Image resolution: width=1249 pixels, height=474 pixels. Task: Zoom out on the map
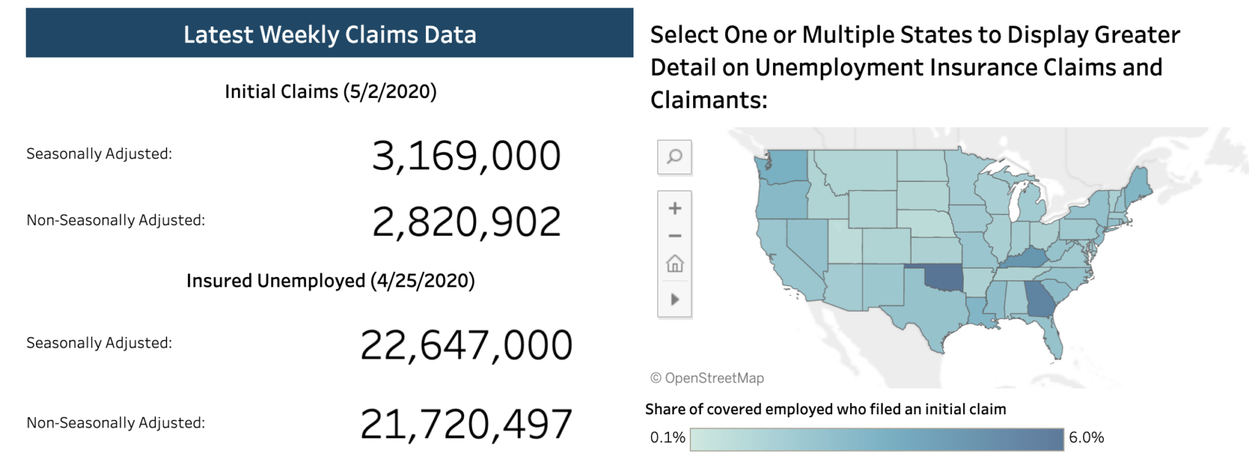click(674, 236)
